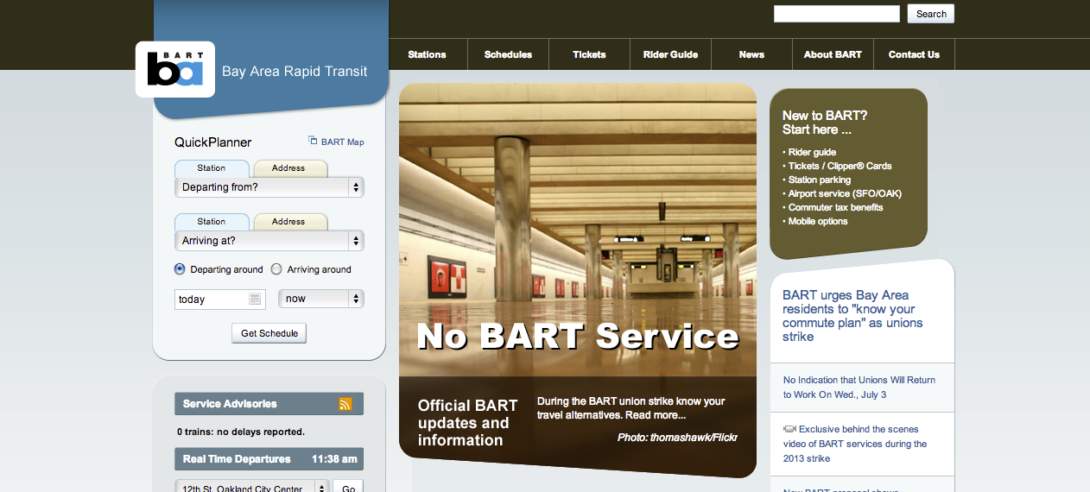The width and height of the screenshot is (1090, 492).
Task: Select the Departing around radio button
Action: coord(180,269)
